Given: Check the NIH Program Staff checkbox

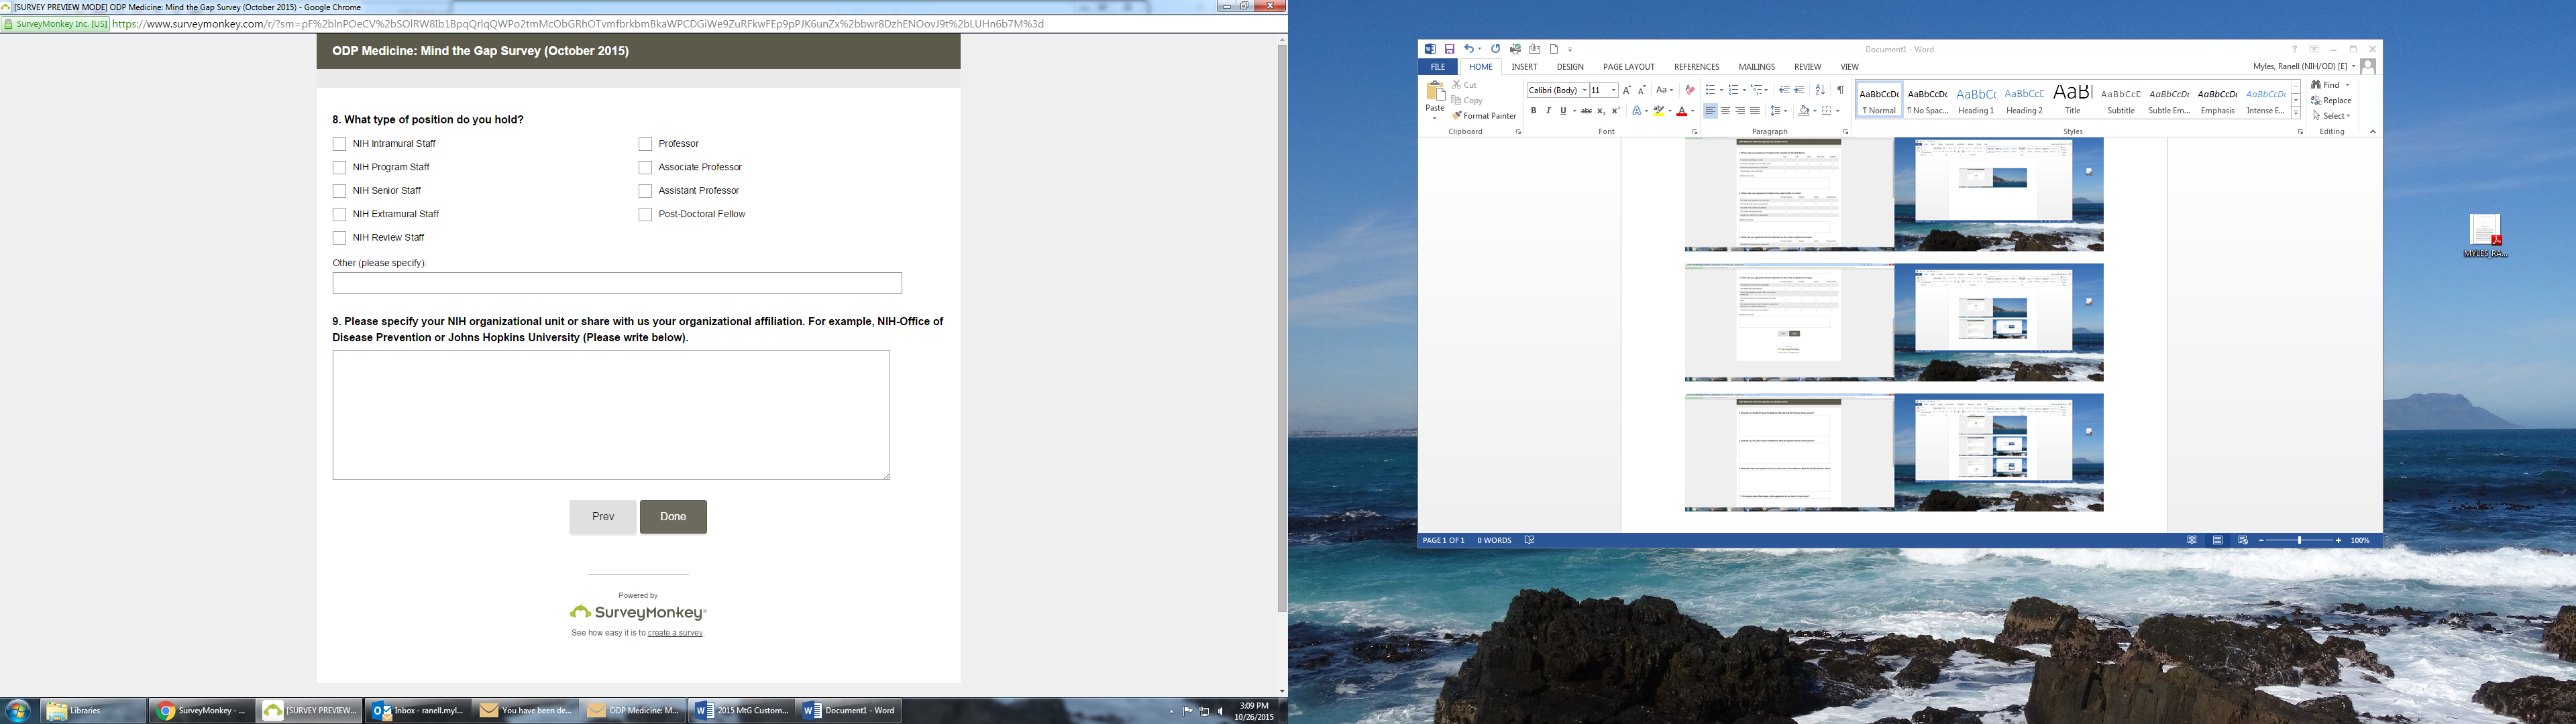Looking at the screenshot, I should (340, 168).
